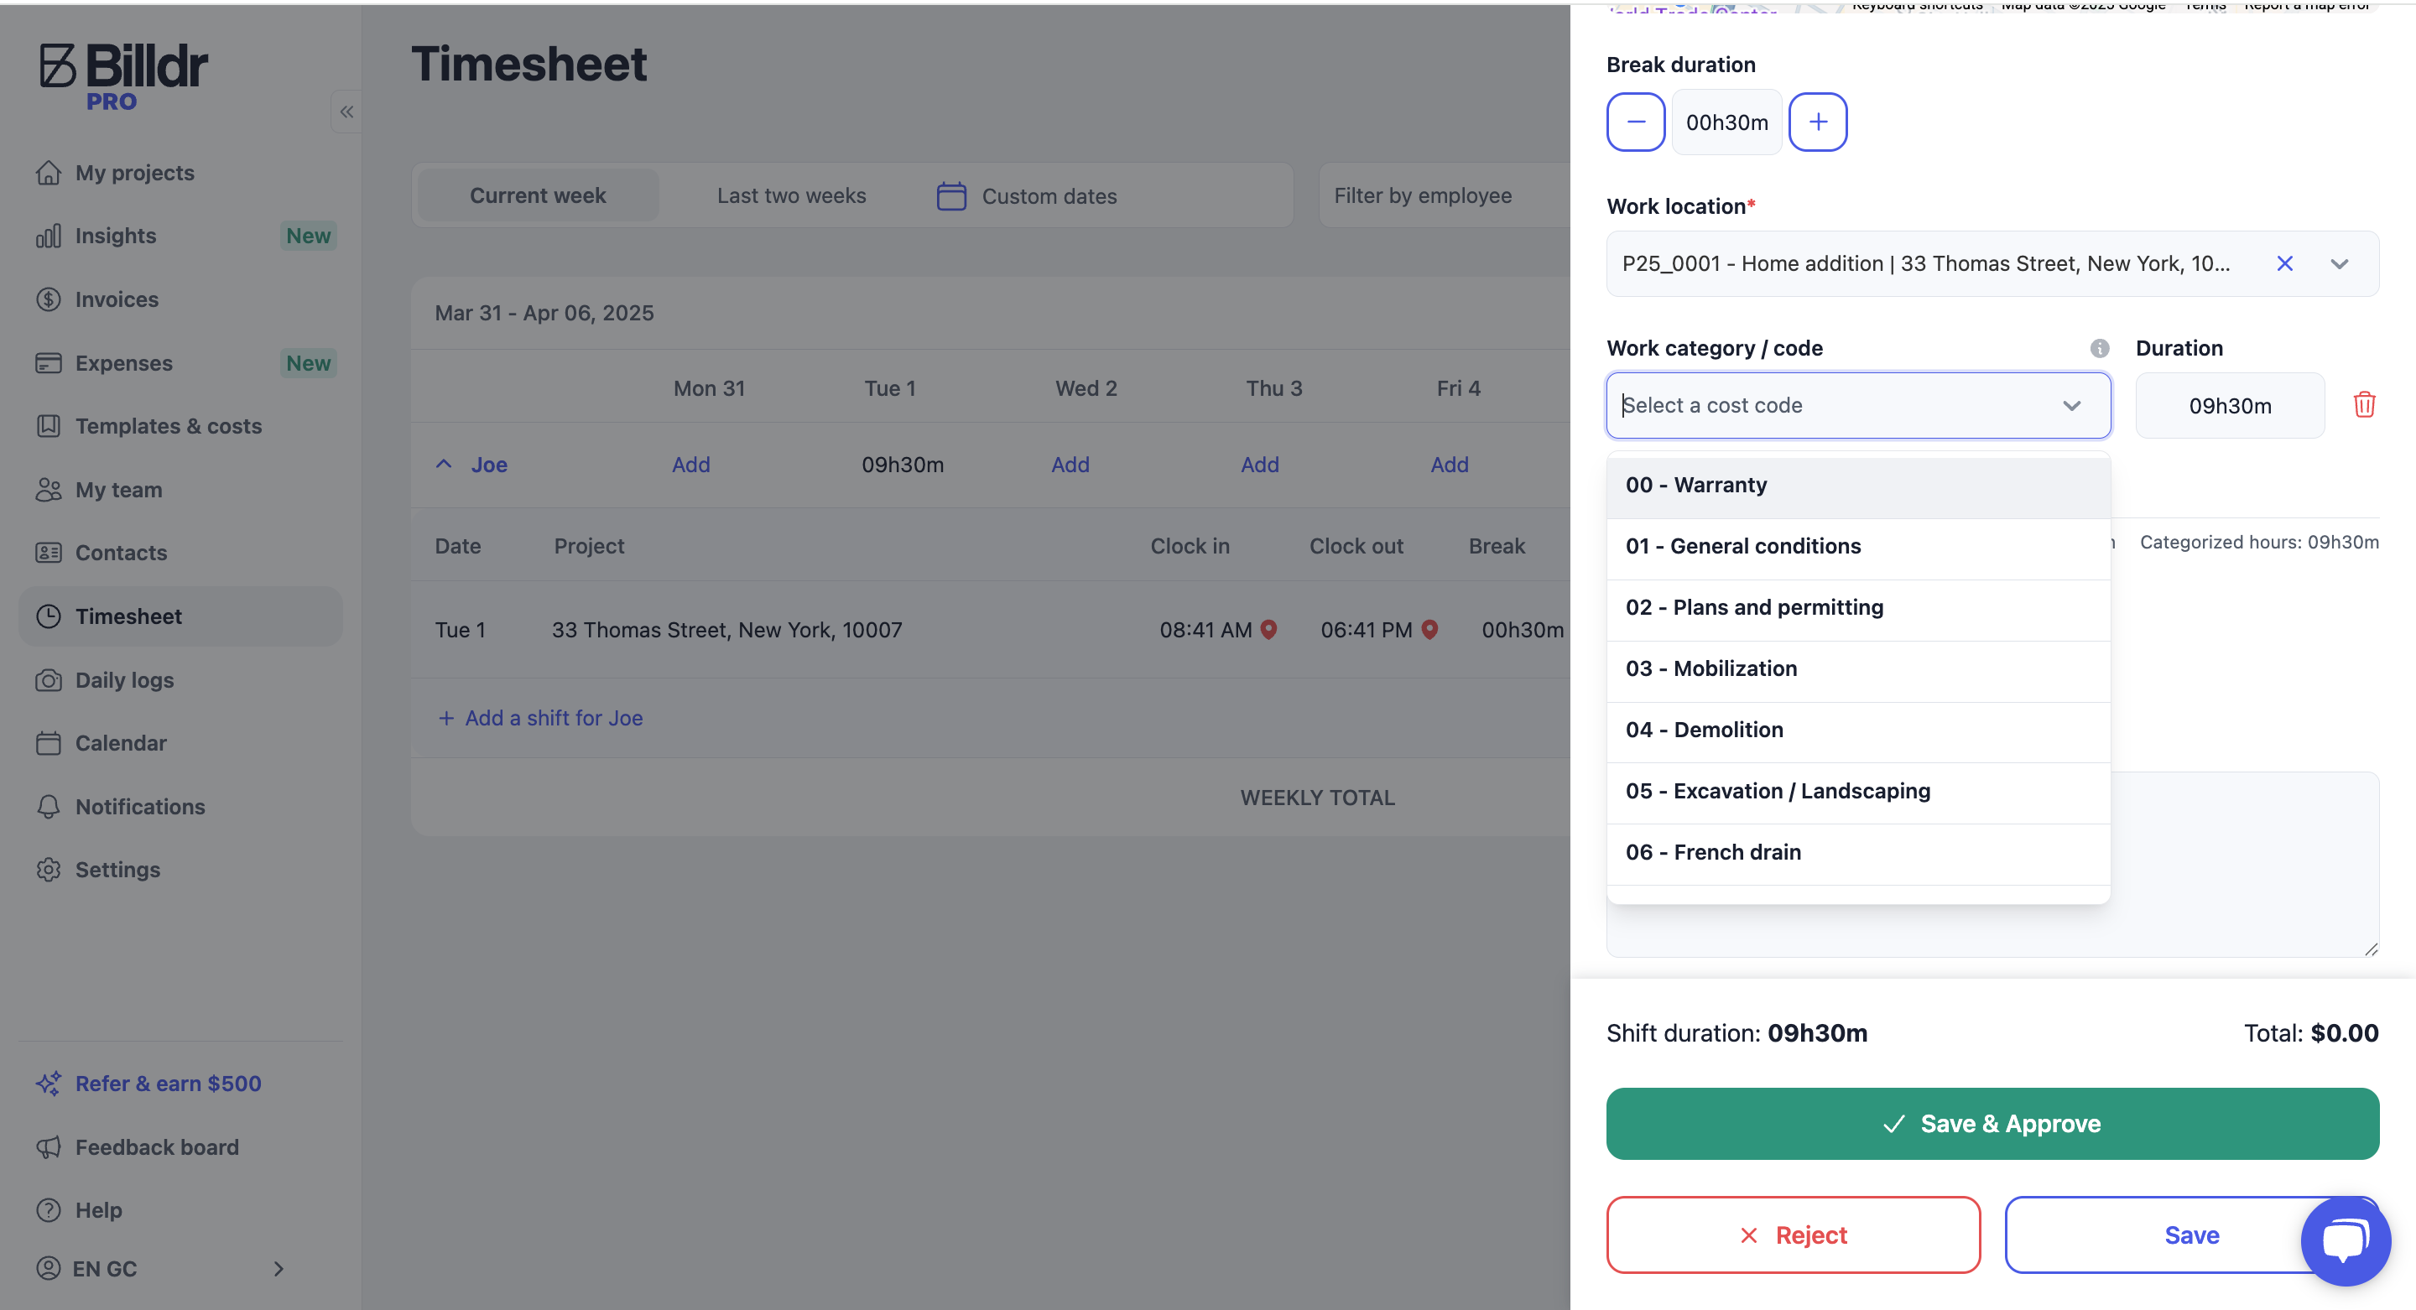
Task: Click break duration field 00h30m
Action: point(1726,122)
